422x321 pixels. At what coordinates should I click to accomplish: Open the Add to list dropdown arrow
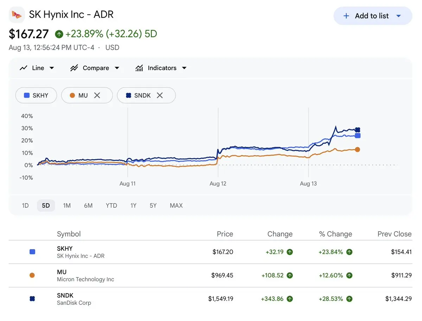pyautogui.click(x=398, y=16)
